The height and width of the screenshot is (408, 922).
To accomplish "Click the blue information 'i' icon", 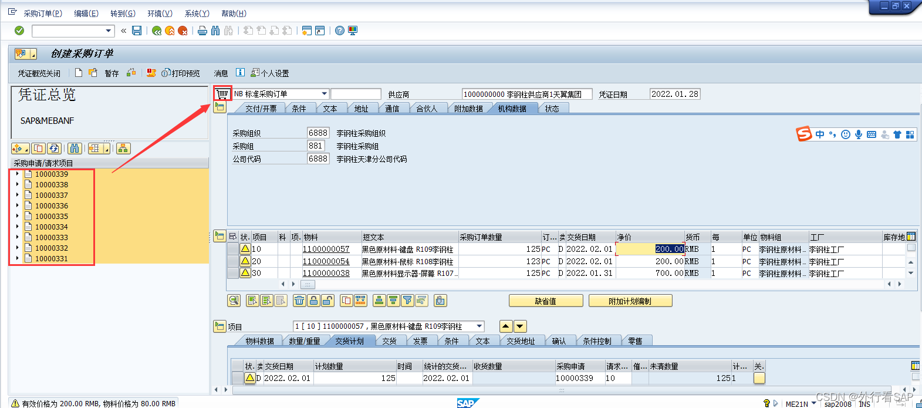I will [240, 72].
